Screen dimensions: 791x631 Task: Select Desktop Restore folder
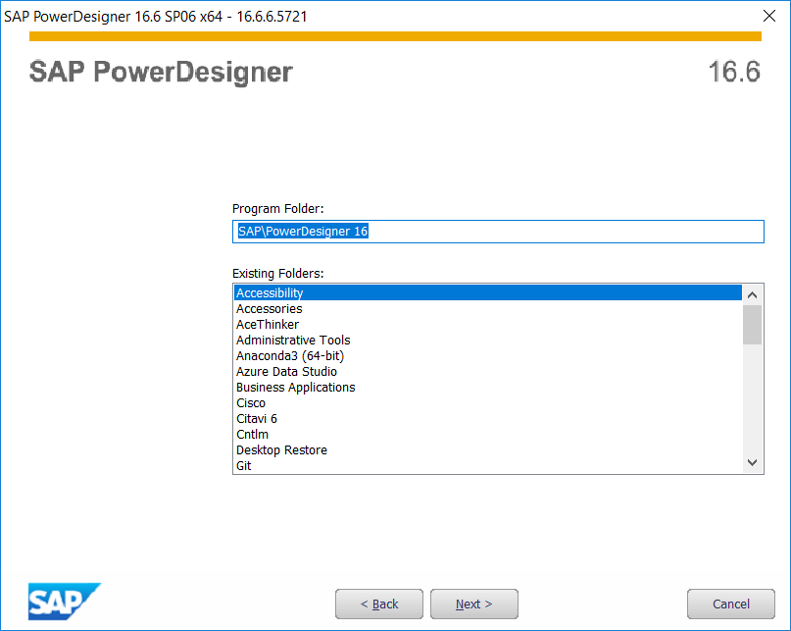click(488, 449)
